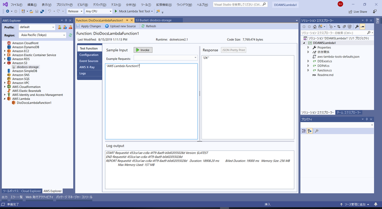This screenshot has width=382, height=209.
Task: Expand the Amazon EC2 node
Action: pos(4,51)
